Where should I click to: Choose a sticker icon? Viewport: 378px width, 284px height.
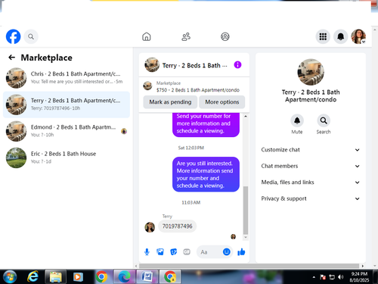[x=173, y=251]
